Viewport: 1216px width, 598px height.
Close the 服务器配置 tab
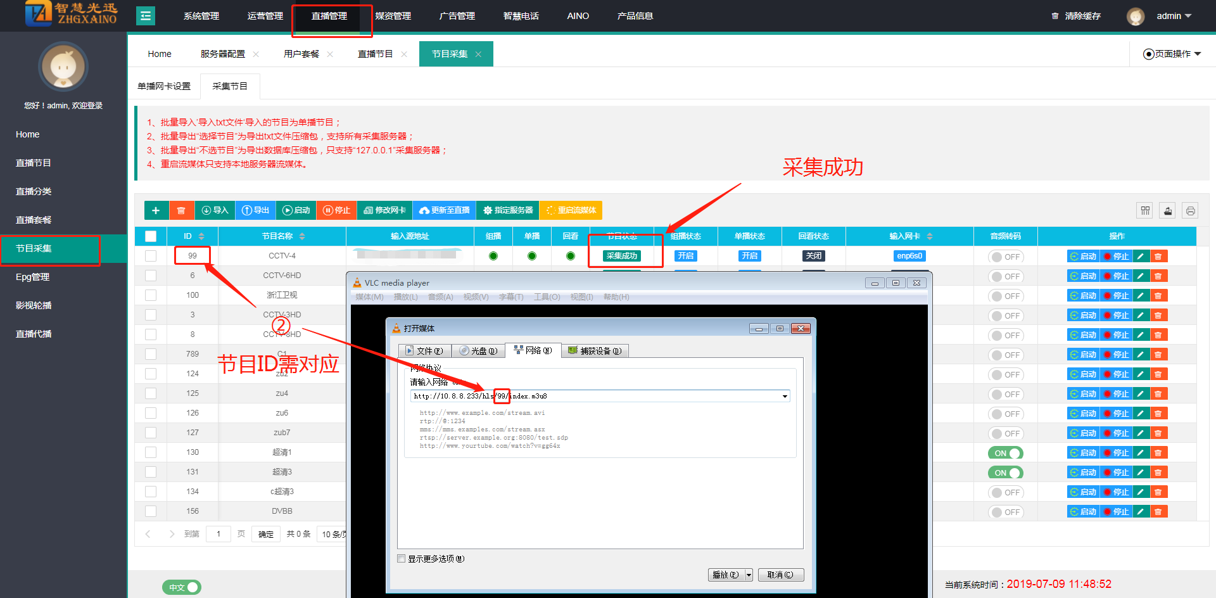click(x=256, y=54)
